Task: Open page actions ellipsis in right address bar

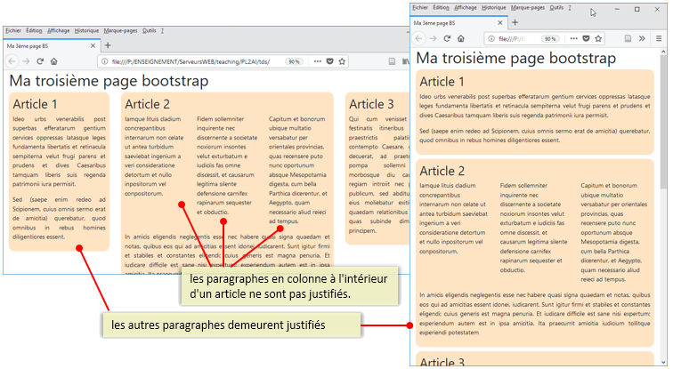Action: click(572, 38)
